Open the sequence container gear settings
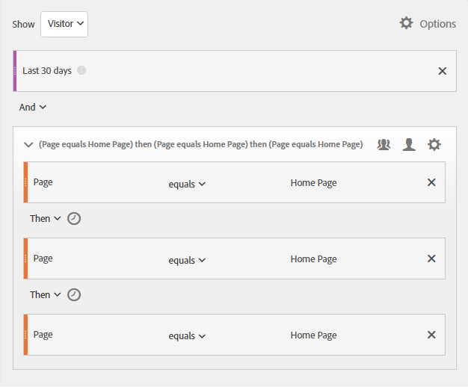This screenshot has width=468, height=387. 434,145
